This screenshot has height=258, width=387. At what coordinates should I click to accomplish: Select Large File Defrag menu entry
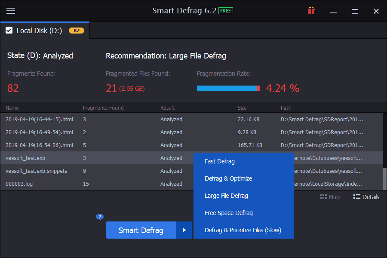(243, 196)
